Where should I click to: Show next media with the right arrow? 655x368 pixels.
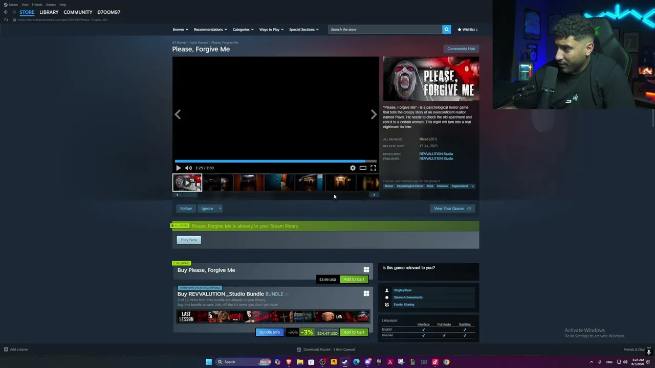coord(374,114)
